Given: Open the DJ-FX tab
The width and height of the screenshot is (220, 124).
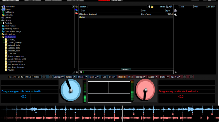Looking at the screenshot, I should (x=28, y=77).
